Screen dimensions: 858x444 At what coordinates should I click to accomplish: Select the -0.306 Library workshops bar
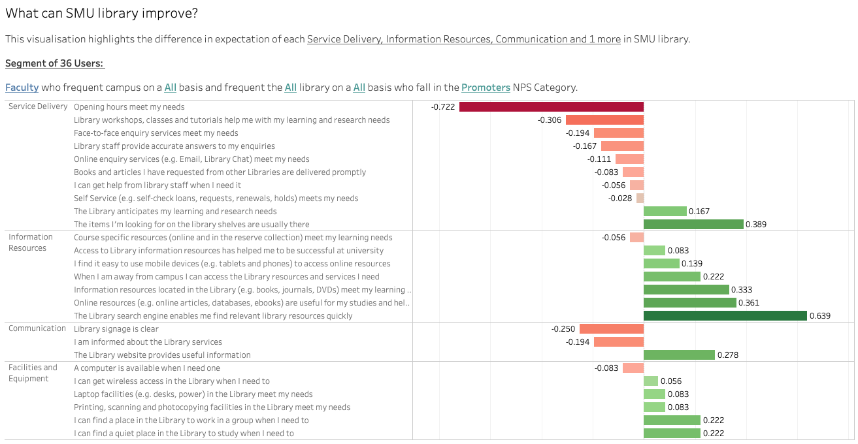coord(604,119)
